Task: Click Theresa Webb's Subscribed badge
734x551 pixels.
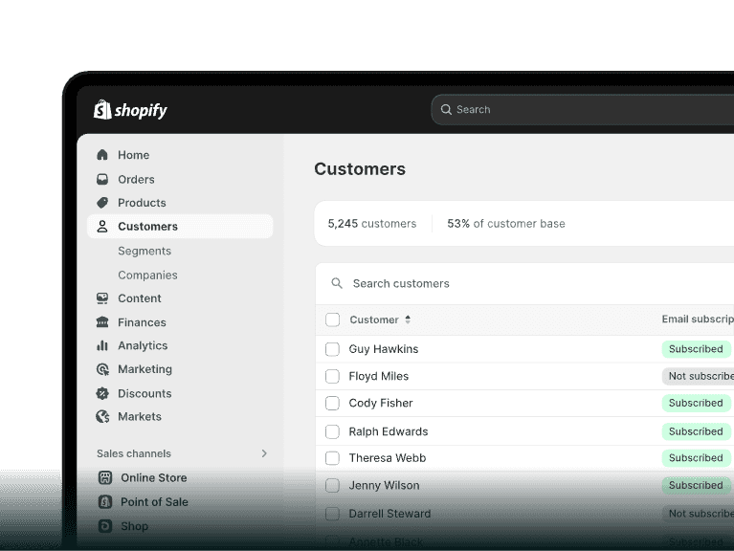Action: click(696, 458)
